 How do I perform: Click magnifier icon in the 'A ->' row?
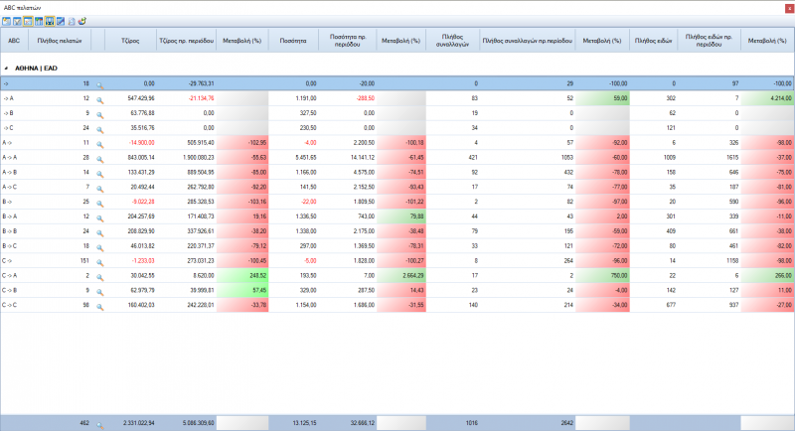pos(100,145)
